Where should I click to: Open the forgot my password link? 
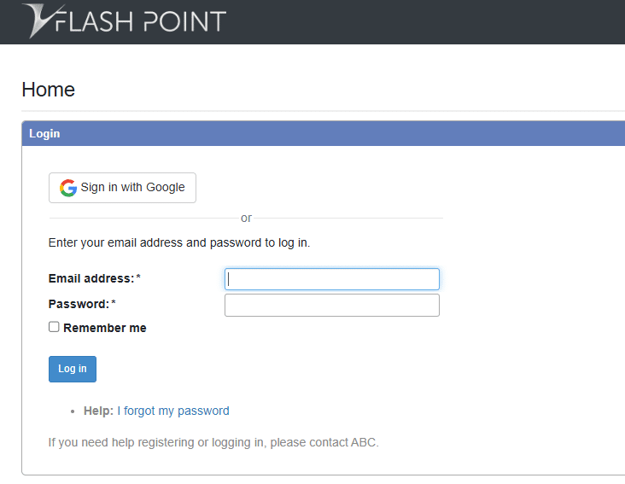pyautogui.click(x=177, y=411)
